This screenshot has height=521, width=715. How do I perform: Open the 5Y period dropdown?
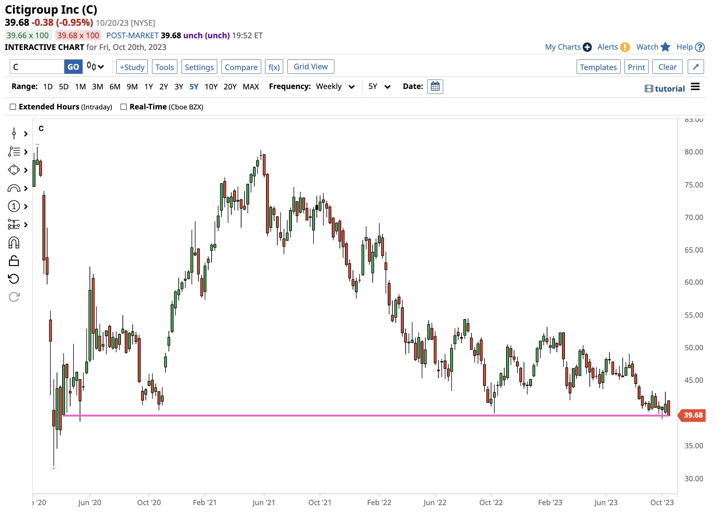tap(379, 86)
